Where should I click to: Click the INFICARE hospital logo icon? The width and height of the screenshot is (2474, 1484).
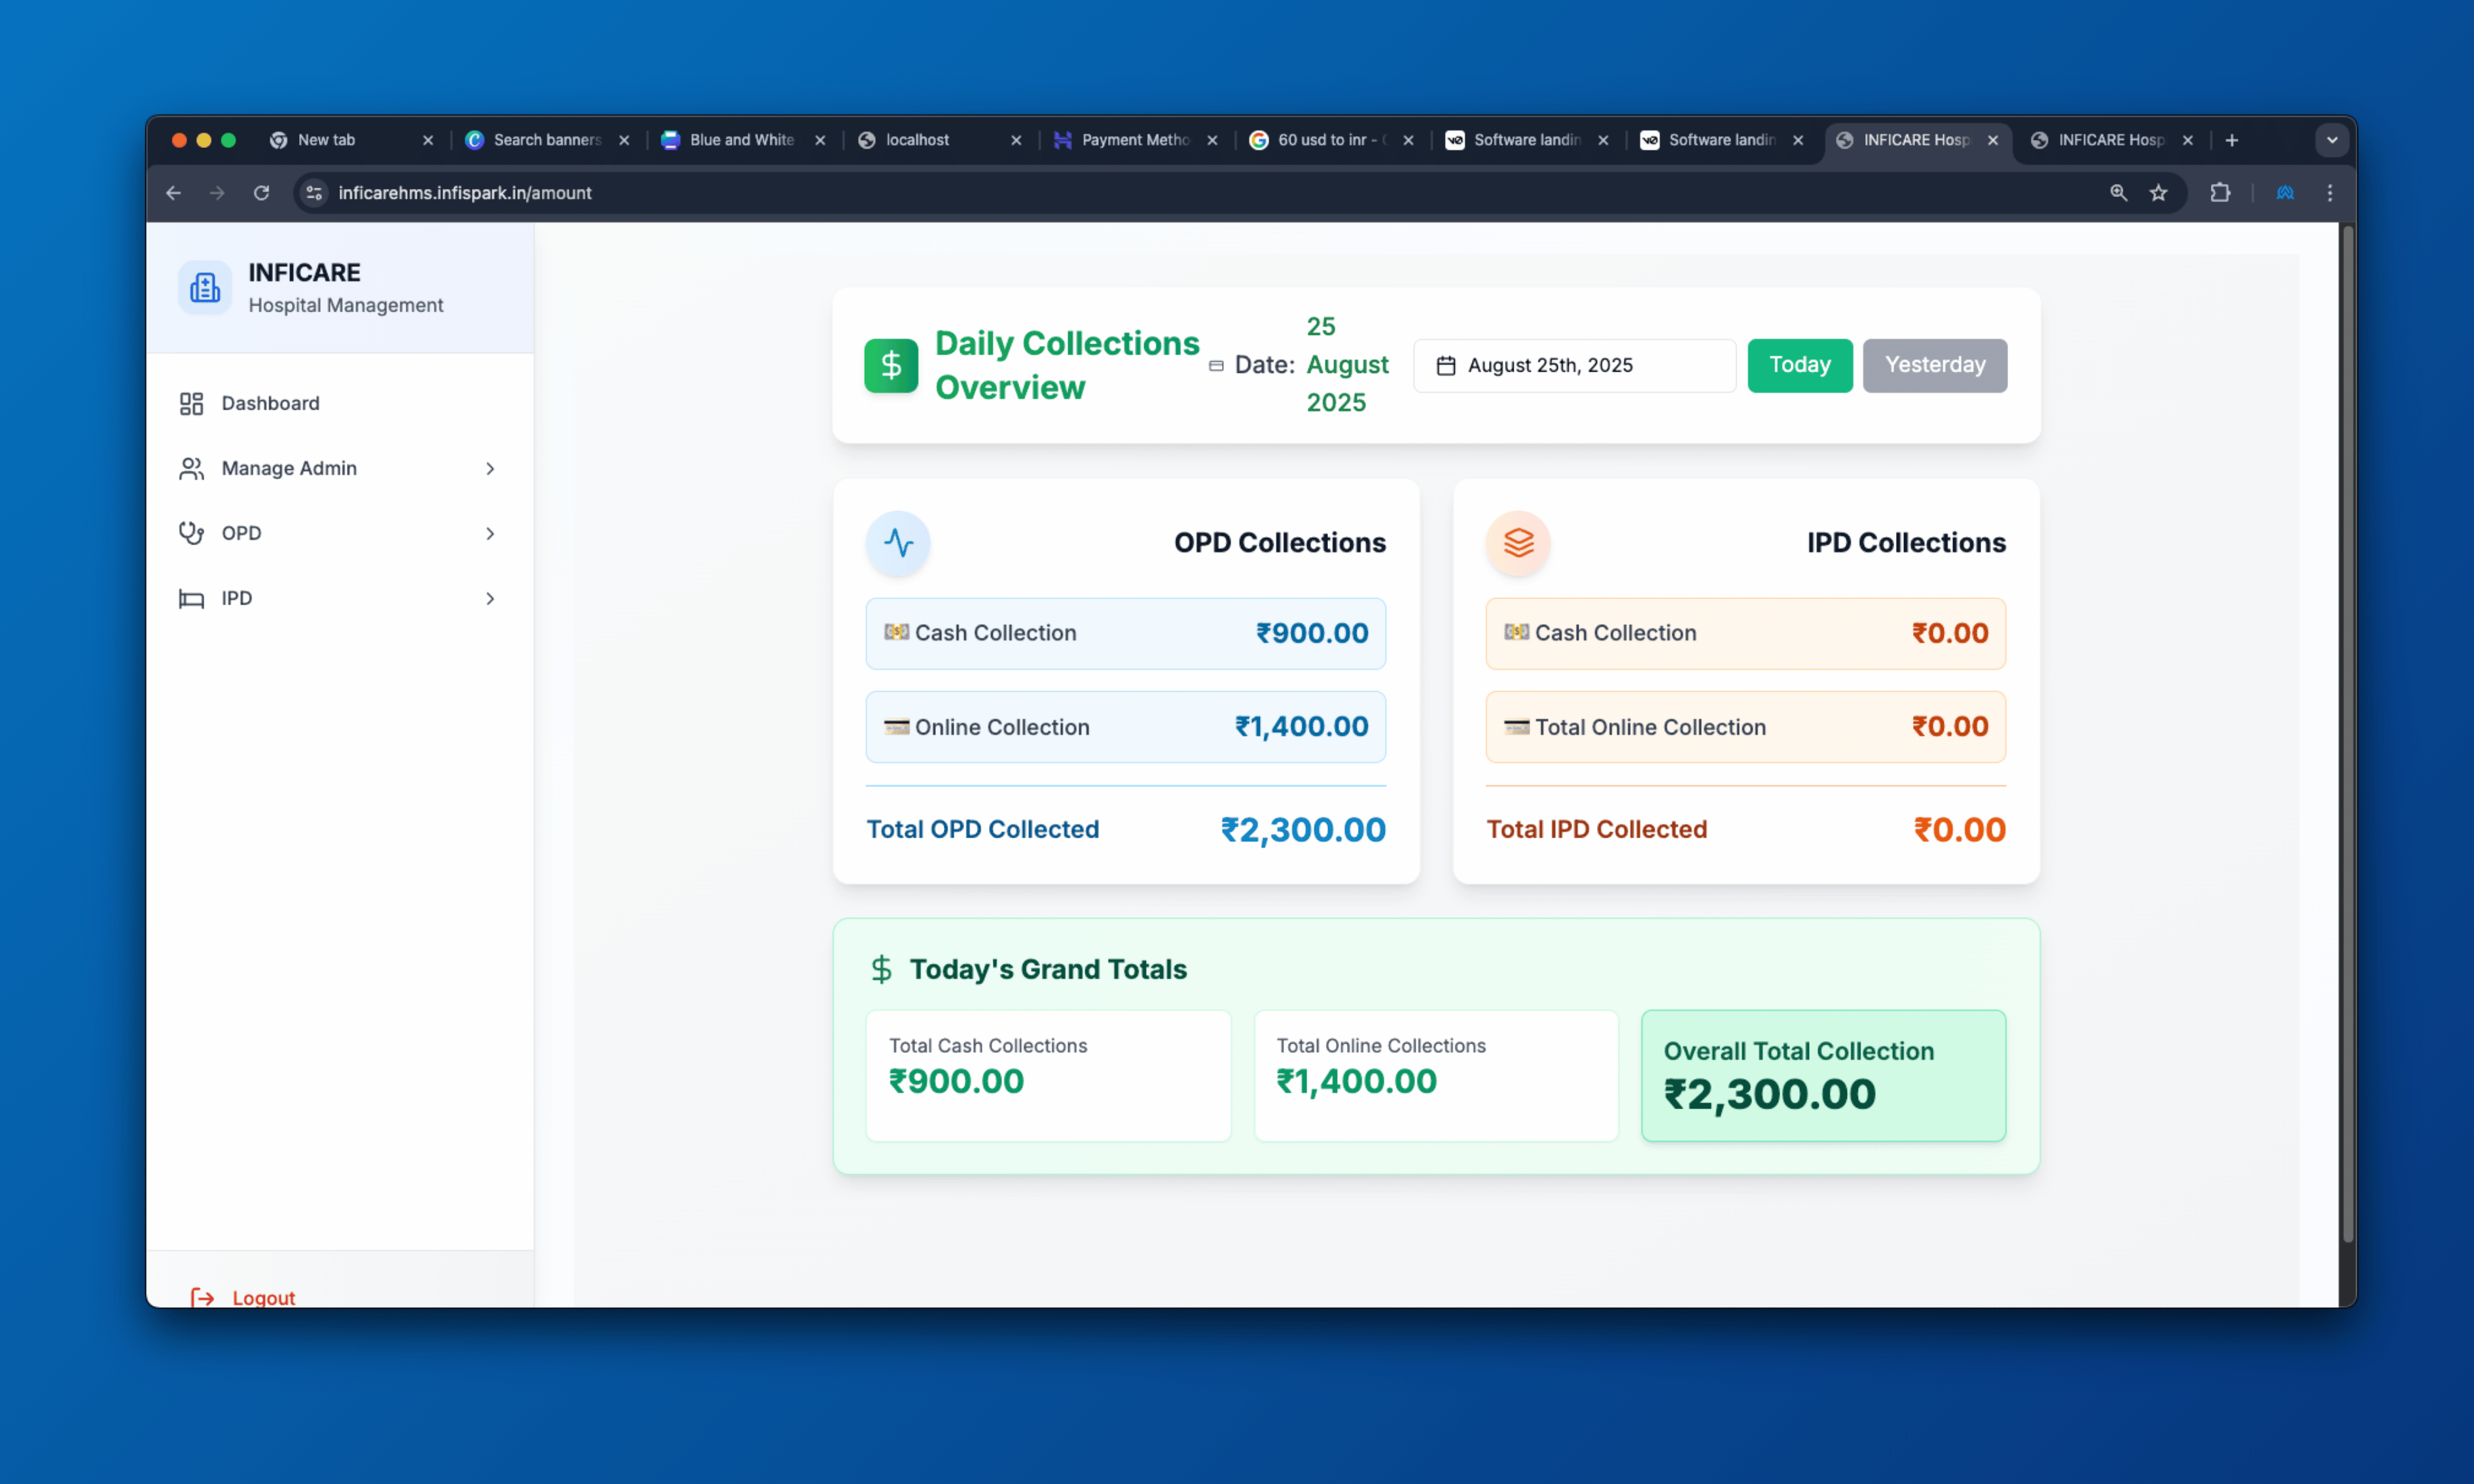205,288
